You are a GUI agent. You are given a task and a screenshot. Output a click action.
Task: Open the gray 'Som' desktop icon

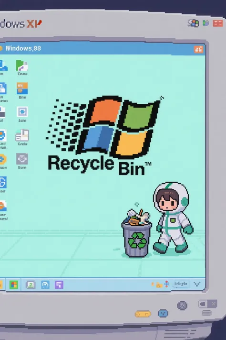pyautogui.click(x=22, y=159)
